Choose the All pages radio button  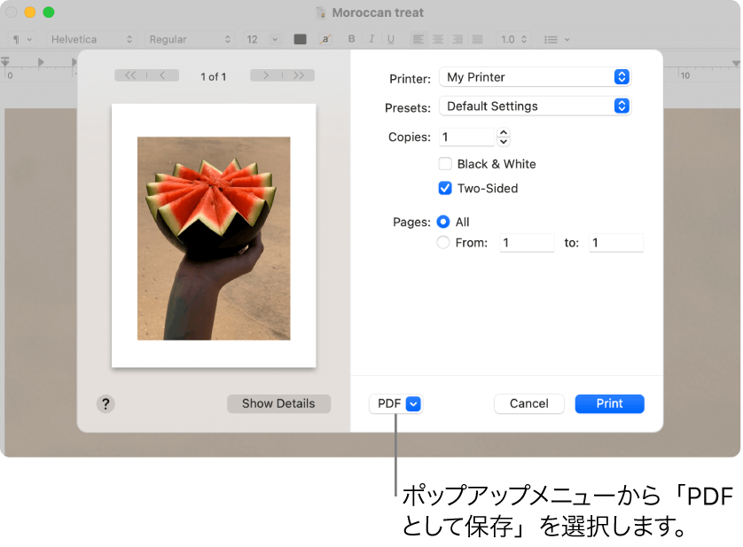tap(443, 222)
